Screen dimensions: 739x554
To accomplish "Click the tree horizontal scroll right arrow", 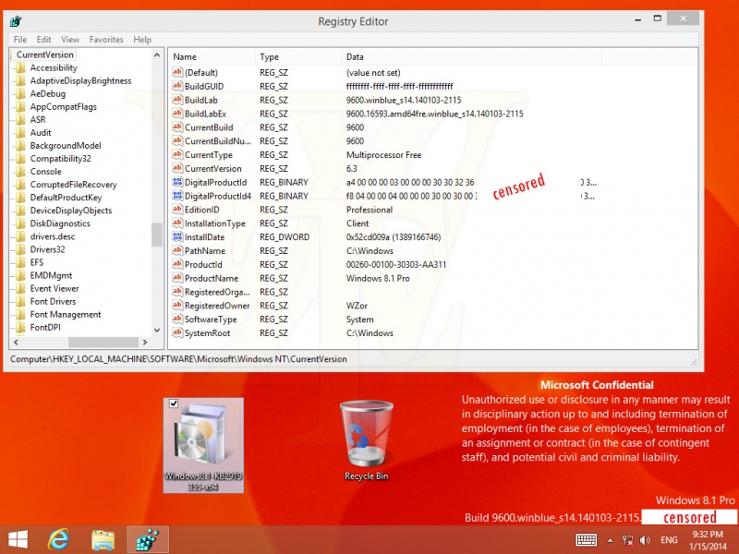I will [145, 343].
